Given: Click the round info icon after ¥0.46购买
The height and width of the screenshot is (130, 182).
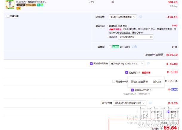Looking at the screenshot, I should coord(135,47).
